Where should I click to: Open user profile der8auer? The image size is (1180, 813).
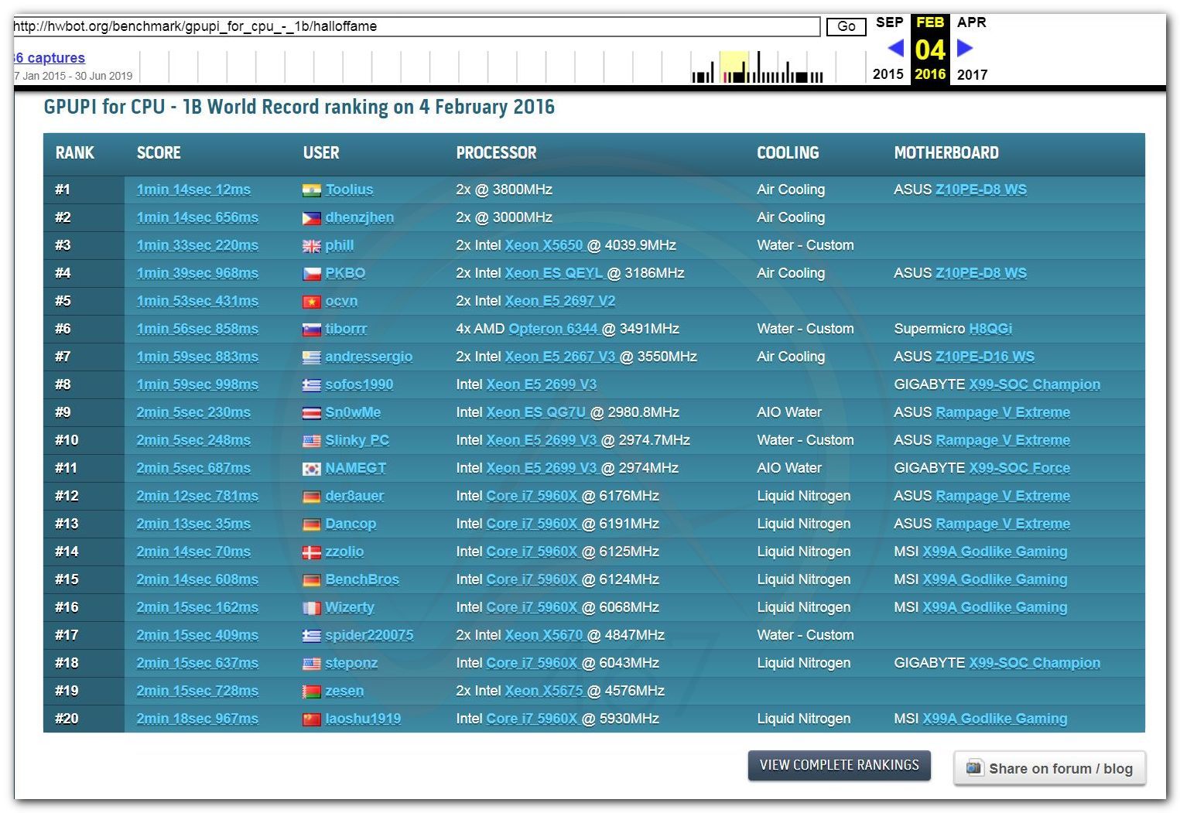tap(354, 496)
